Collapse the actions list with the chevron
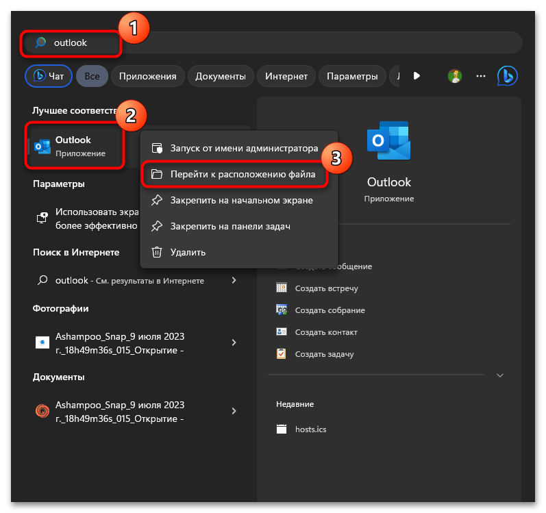This screenshot has height=513, width=546. click(500, 375)
